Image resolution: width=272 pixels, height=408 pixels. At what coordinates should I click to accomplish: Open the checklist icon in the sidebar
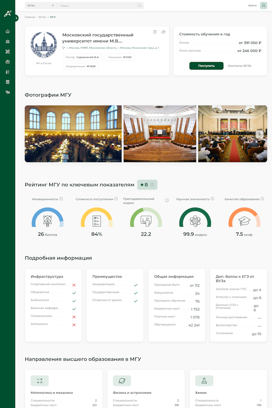point(7,72)
